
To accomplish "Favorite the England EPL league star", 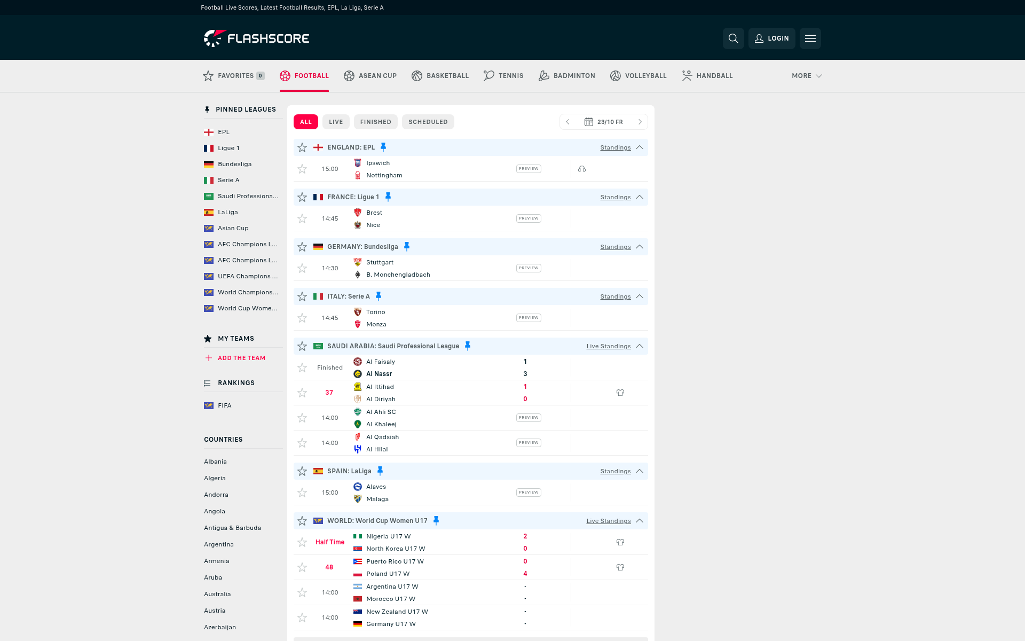I will pyautogui.click(x=302, y=147).
